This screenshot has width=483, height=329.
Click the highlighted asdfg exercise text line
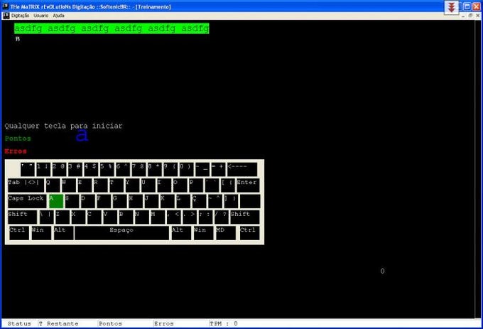point(112,28)
